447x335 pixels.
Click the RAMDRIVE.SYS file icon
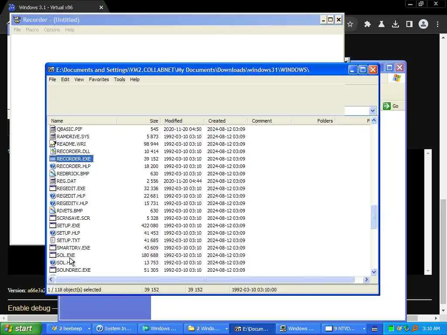[x=53, y=137]
